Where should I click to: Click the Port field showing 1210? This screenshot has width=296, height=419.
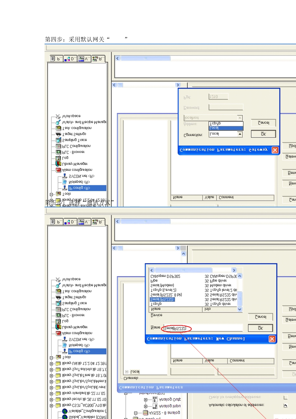[x=218, y=97]
